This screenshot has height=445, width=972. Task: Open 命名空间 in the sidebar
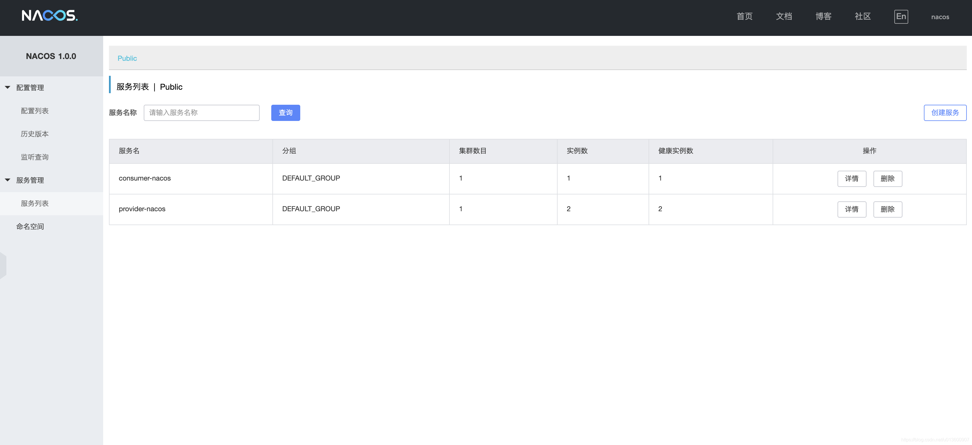[x=30, y=227]
